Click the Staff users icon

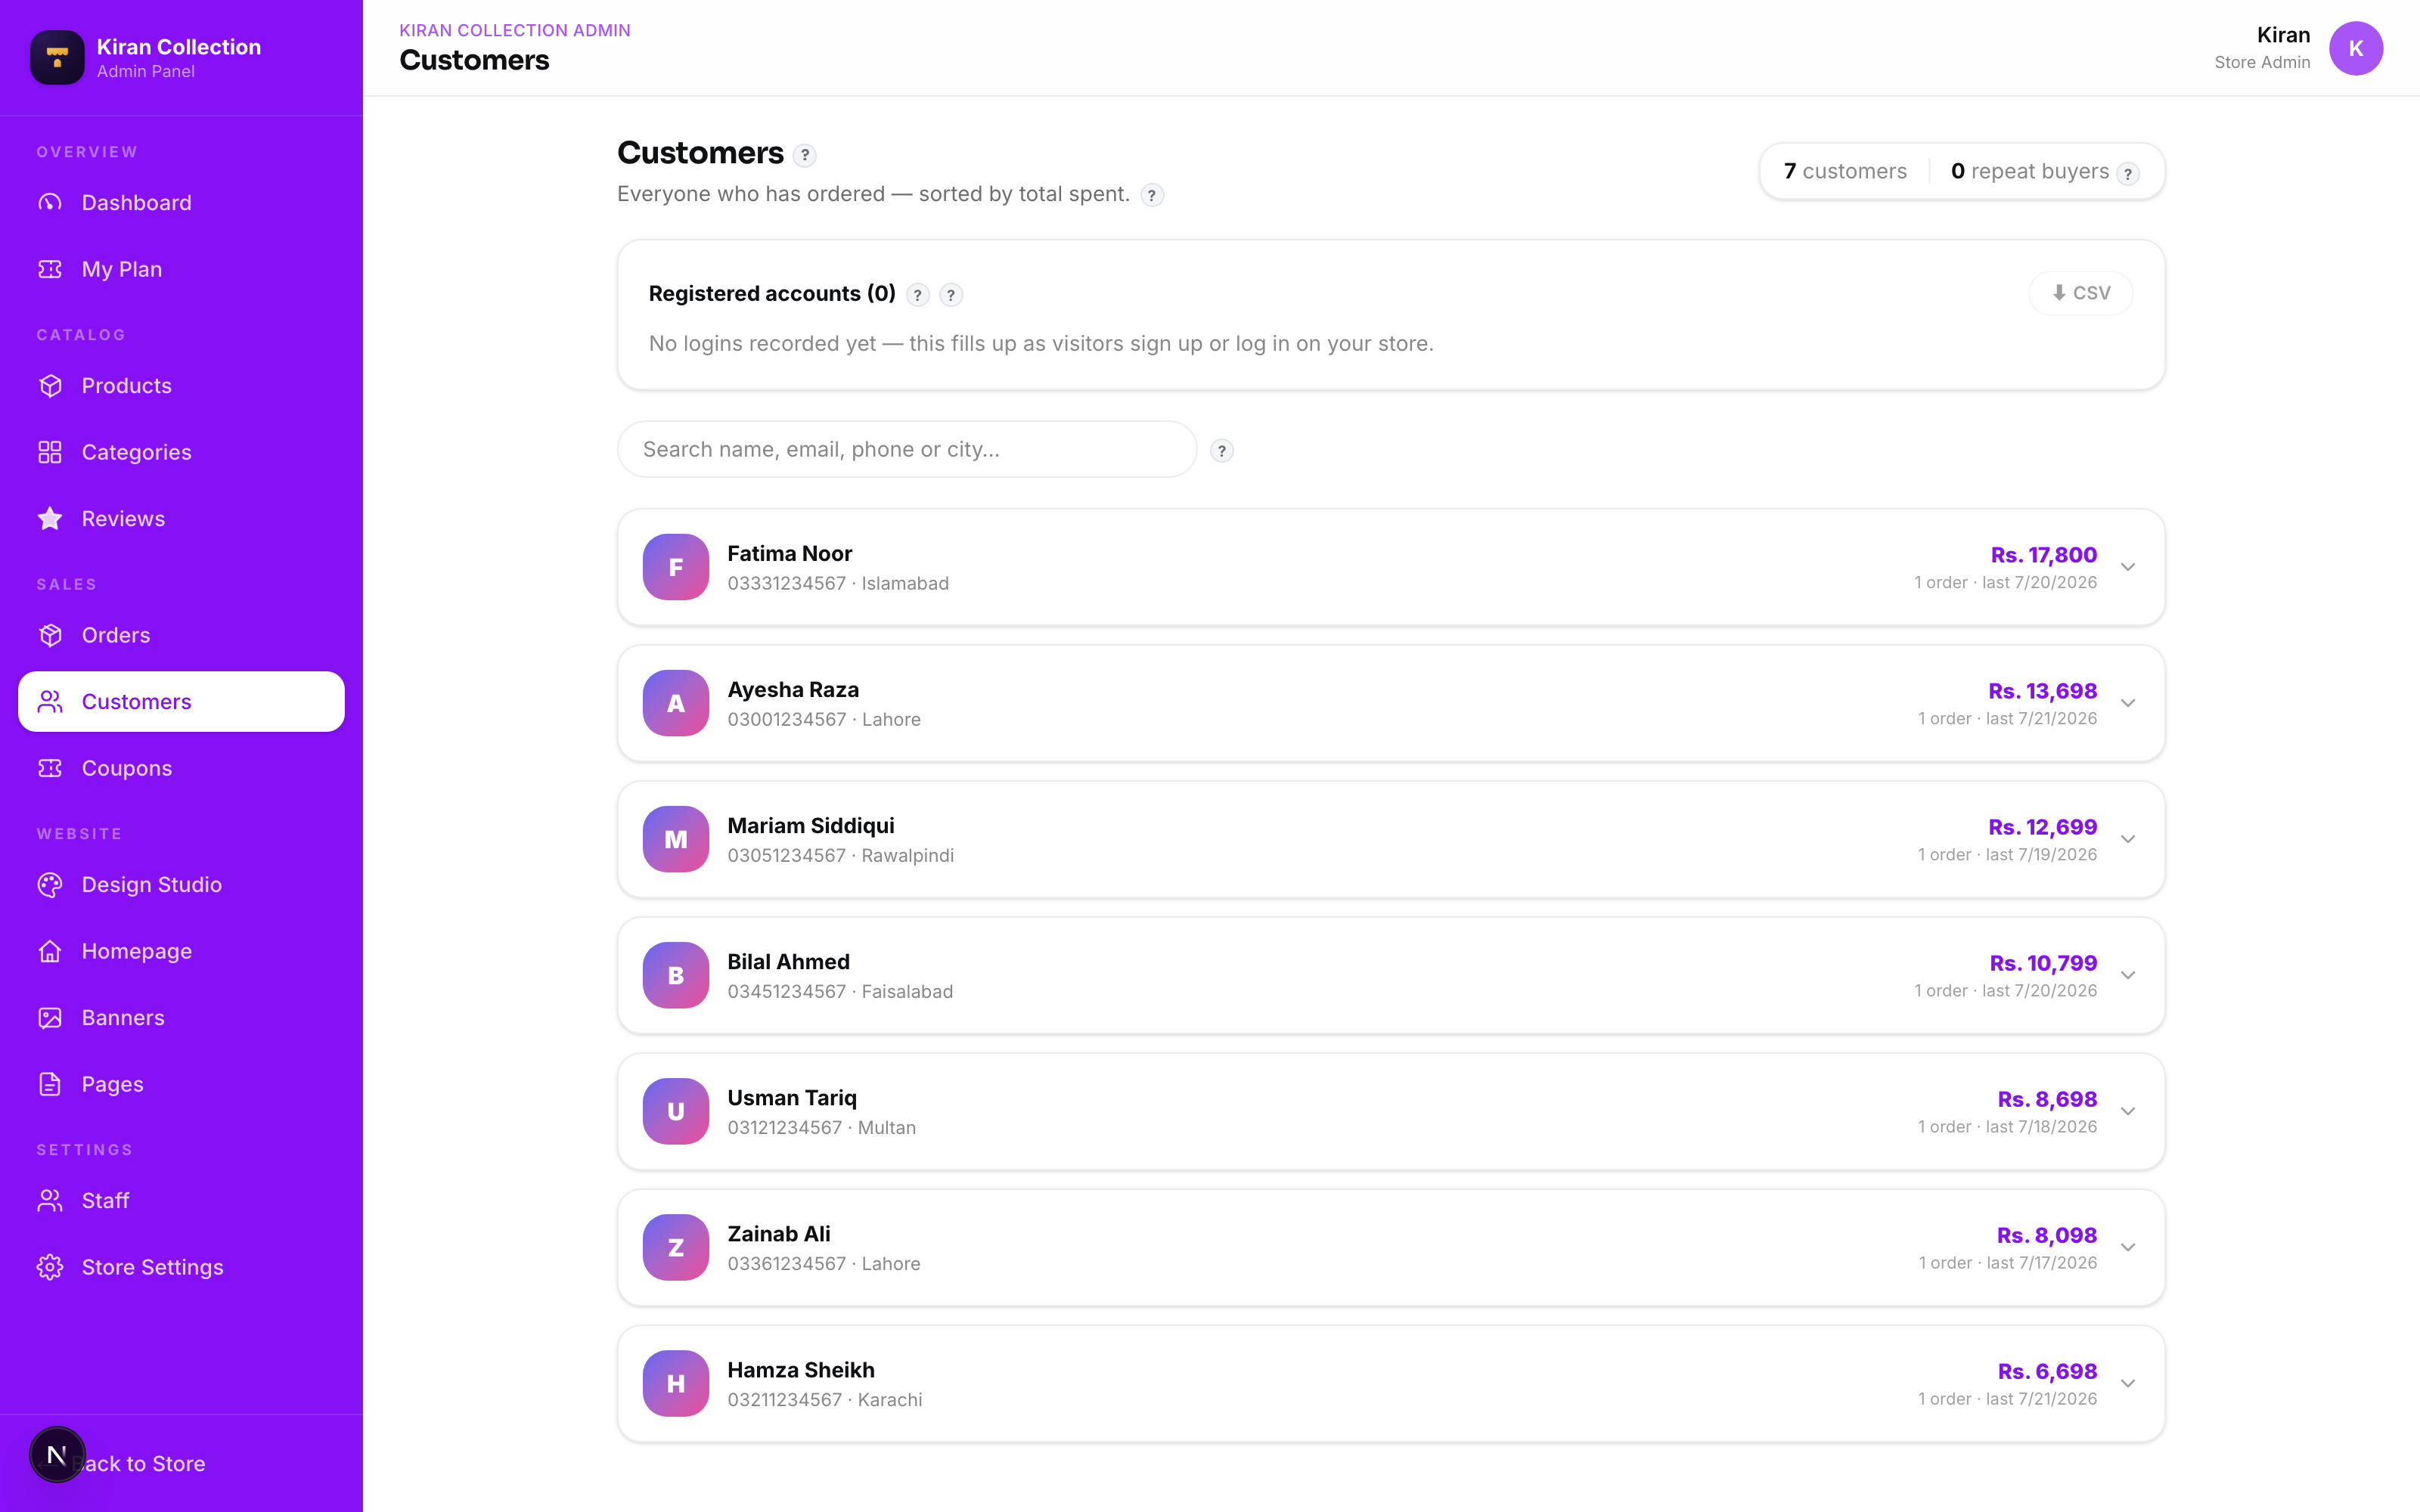tap(50, 1201)
